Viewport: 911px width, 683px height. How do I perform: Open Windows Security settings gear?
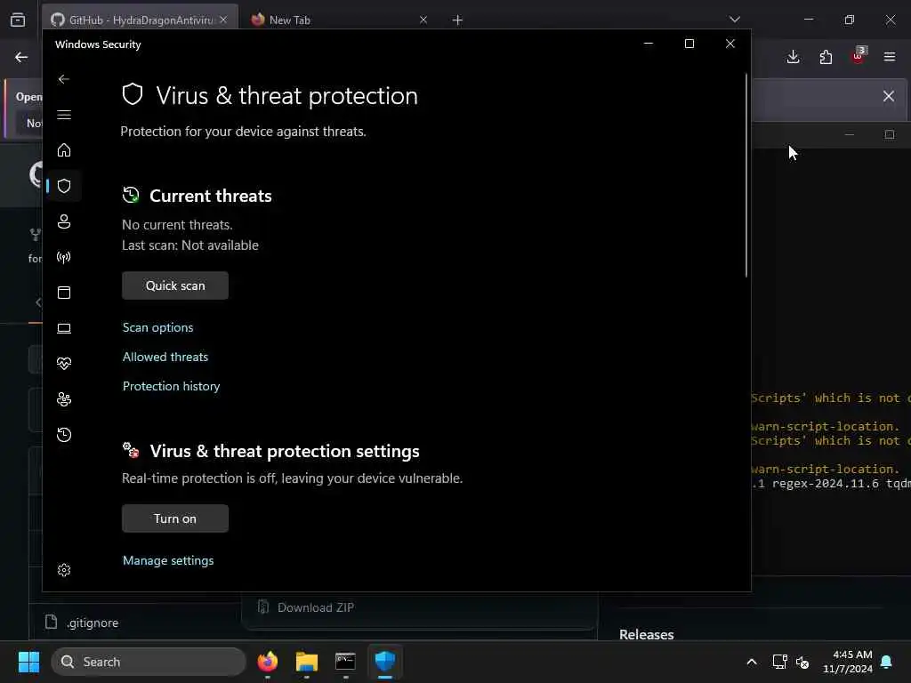(x=64, y=570)
